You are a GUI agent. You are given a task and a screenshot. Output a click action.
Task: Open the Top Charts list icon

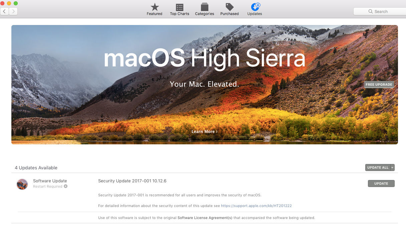tap(180, 7)
